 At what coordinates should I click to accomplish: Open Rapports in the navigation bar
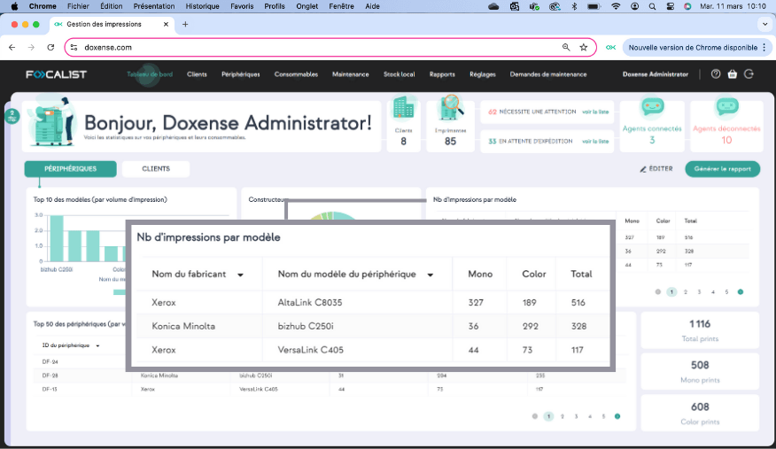(442, 74)
